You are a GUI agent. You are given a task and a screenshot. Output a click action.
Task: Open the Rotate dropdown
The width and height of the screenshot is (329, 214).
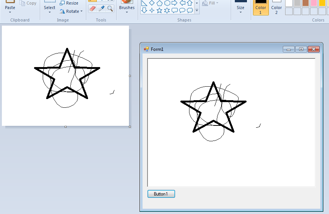71,11
